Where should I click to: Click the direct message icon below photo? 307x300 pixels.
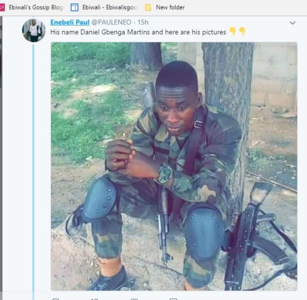(173, 299)
